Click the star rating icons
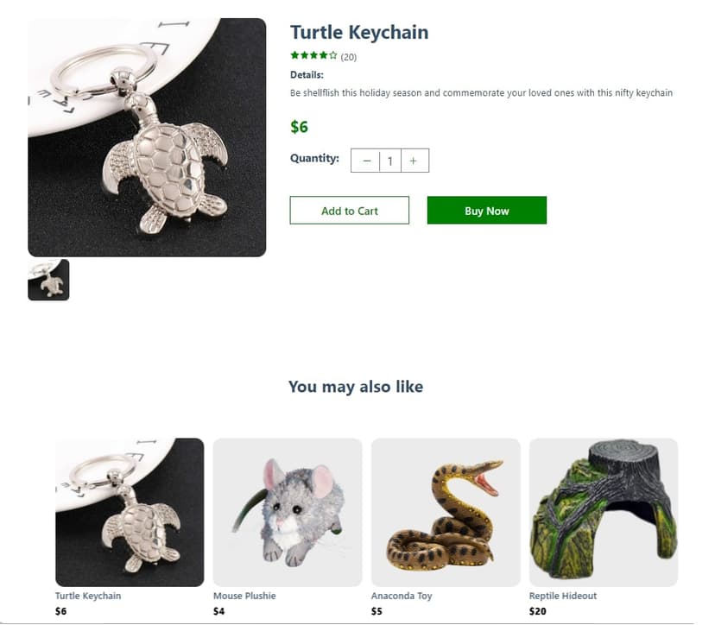This screenshot has height=625, width=715. pyautogui.click(x=313, y=56)
